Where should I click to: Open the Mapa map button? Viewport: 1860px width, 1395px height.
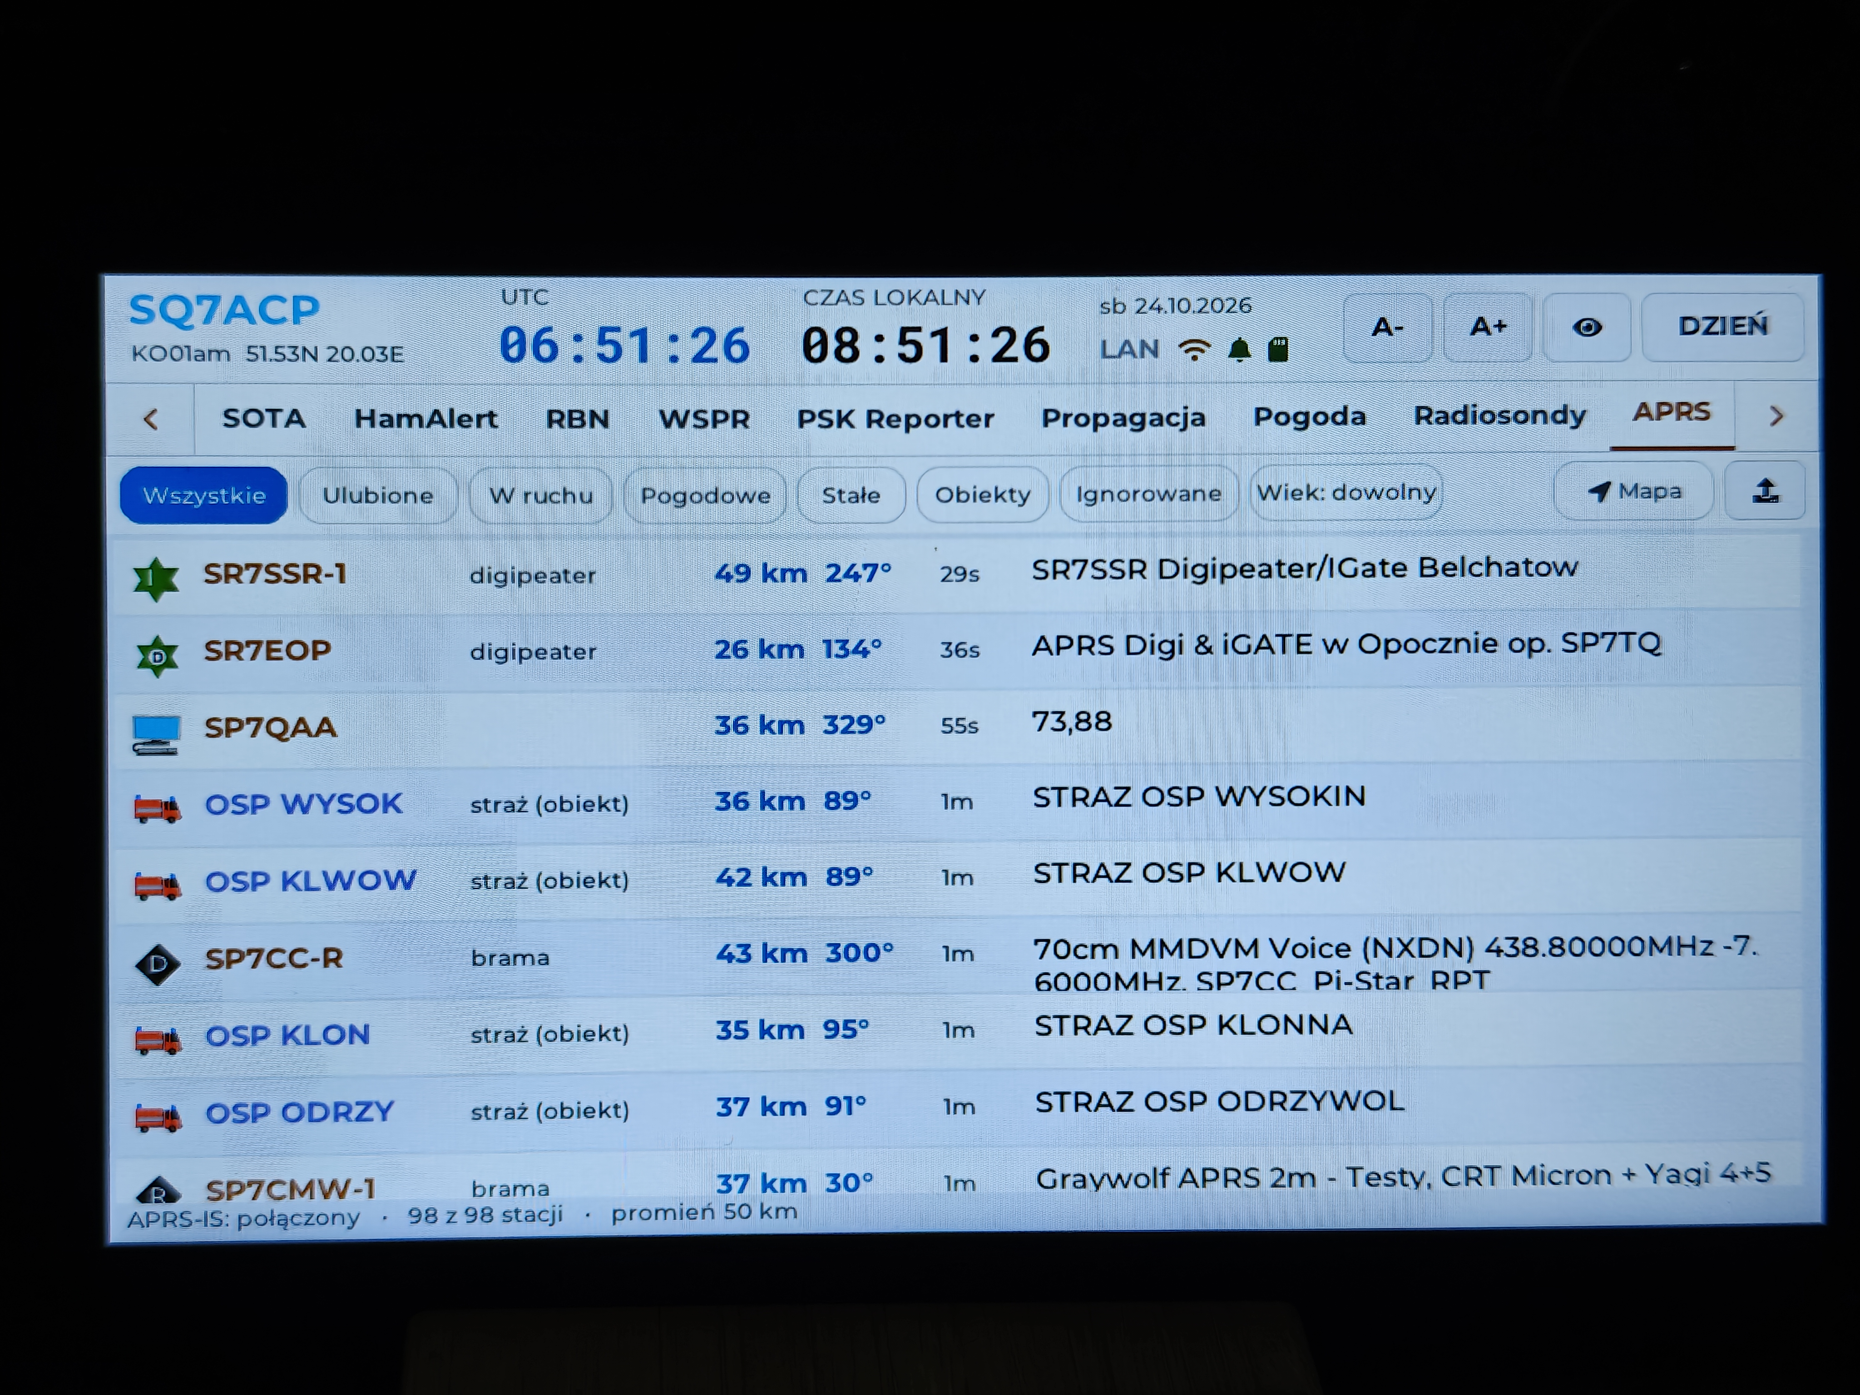(1634, 491)
